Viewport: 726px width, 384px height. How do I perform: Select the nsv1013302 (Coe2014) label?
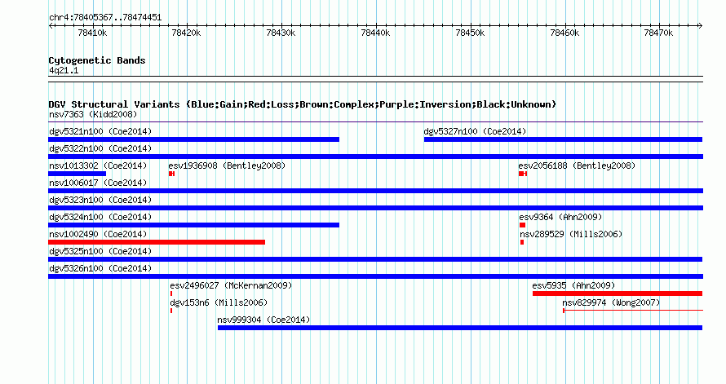point(98,166)
